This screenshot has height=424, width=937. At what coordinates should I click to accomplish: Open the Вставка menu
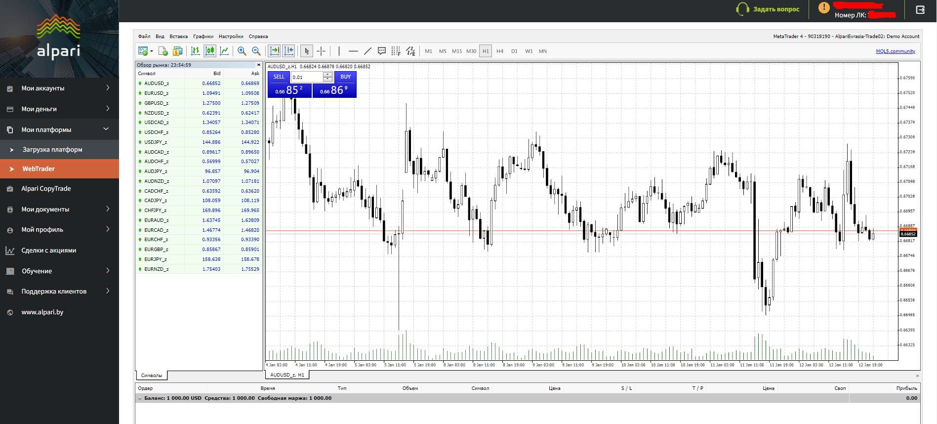click(x=179, y=37)
